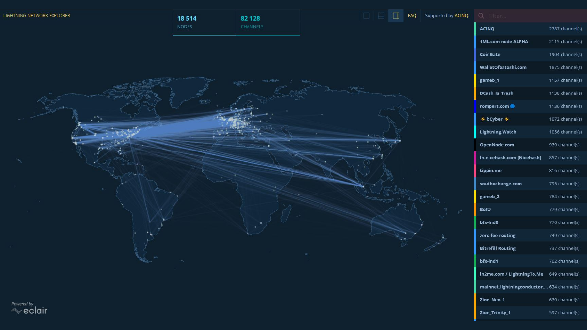Click the magnifying glass in the filter bar
The height and width of the screenshot is (330, 587).
click(481, 16)
